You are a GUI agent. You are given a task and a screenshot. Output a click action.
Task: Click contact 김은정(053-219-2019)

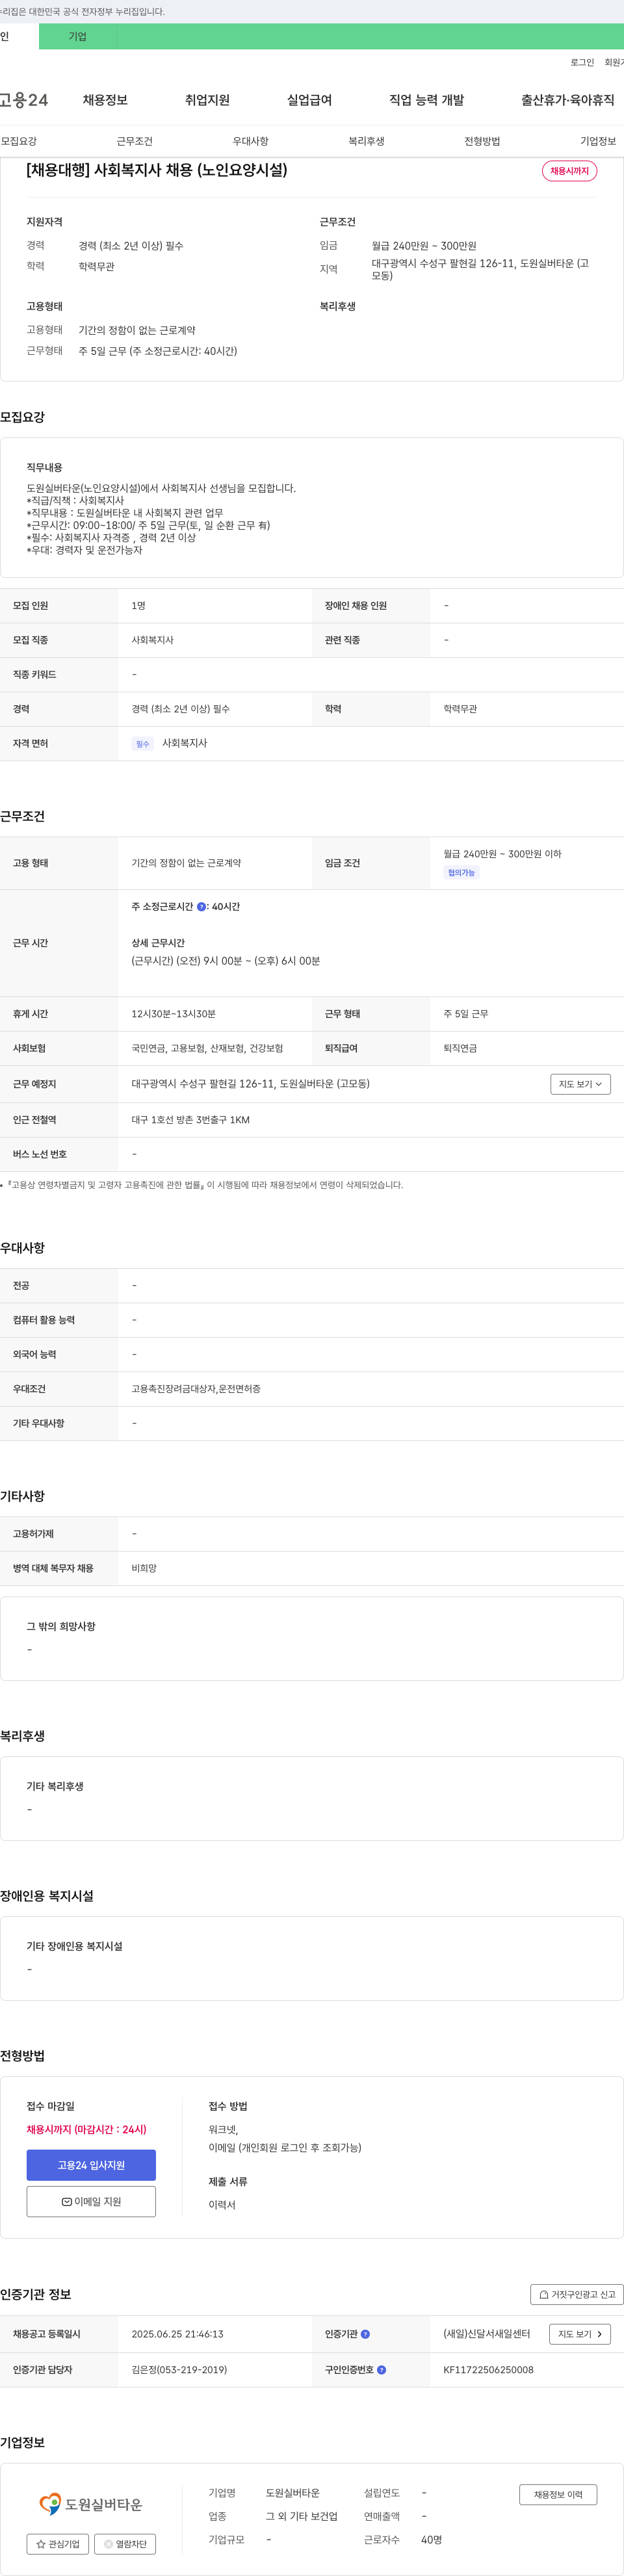click(179, 2370)
